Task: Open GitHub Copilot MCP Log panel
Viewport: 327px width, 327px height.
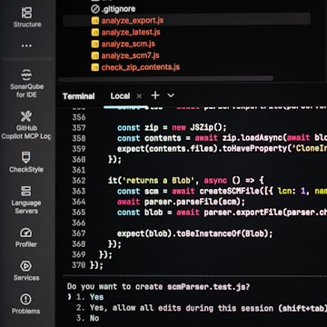Action: click(26, 125)
